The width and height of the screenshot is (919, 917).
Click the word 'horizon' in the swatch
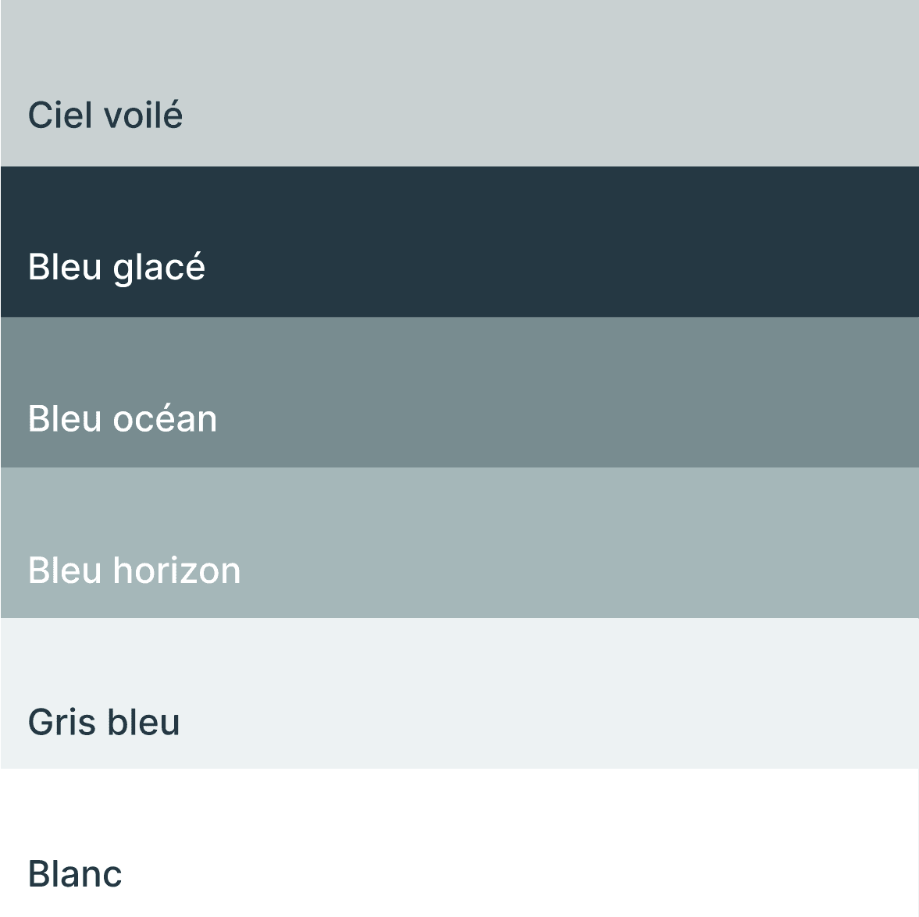[x=176, y=570]
